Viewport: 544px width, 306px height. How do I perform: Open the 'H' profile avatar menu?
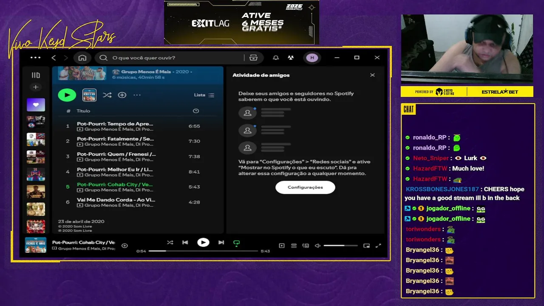coord(312,58)
